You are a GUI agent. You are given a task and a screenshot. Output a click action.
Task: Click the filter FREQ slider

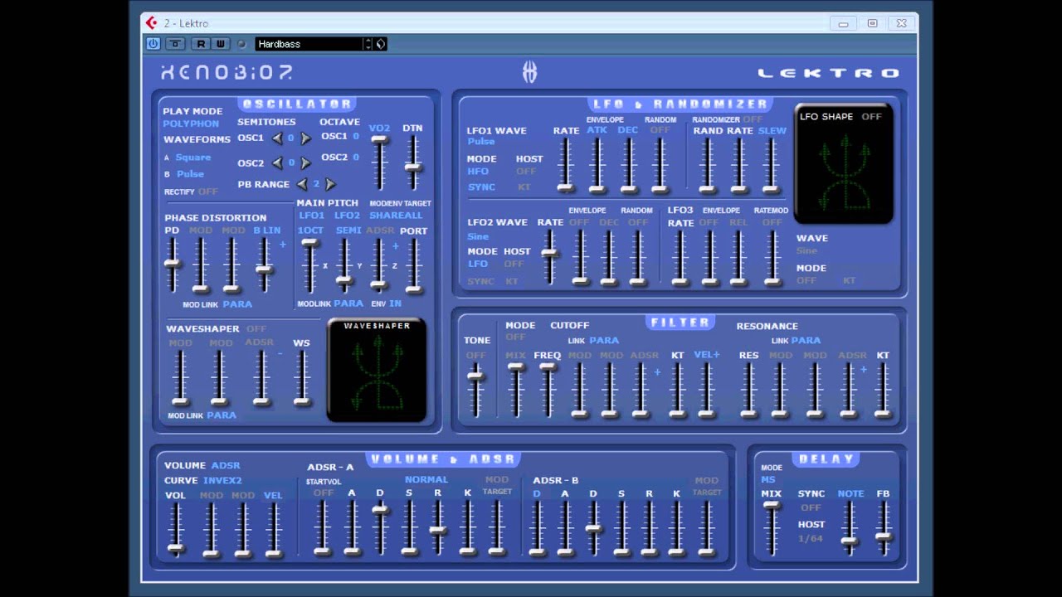[548, 390]
